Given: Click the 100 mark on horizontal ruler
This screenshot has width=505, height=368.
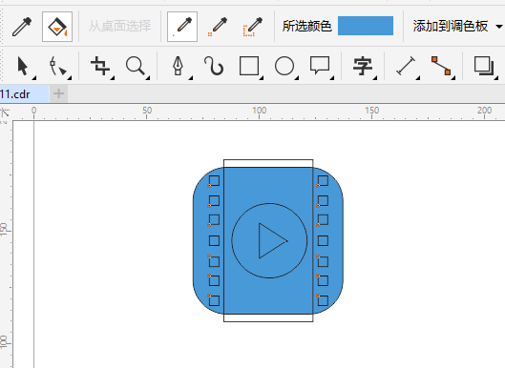Looking at the screenshot, I should (260, 111).
